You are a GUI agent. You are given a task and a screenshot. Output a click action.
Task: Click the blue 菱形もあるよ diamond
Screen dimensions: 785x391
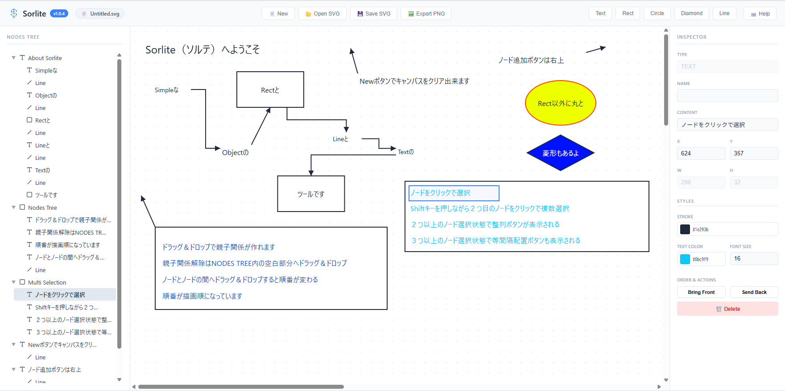[x=561, y=153]
